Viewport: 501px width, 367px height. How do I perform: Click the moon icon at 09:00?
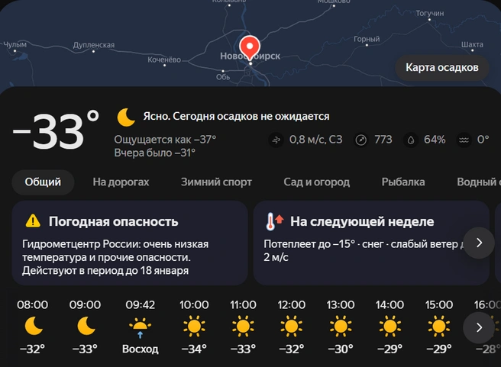click(x=86, y=326)
